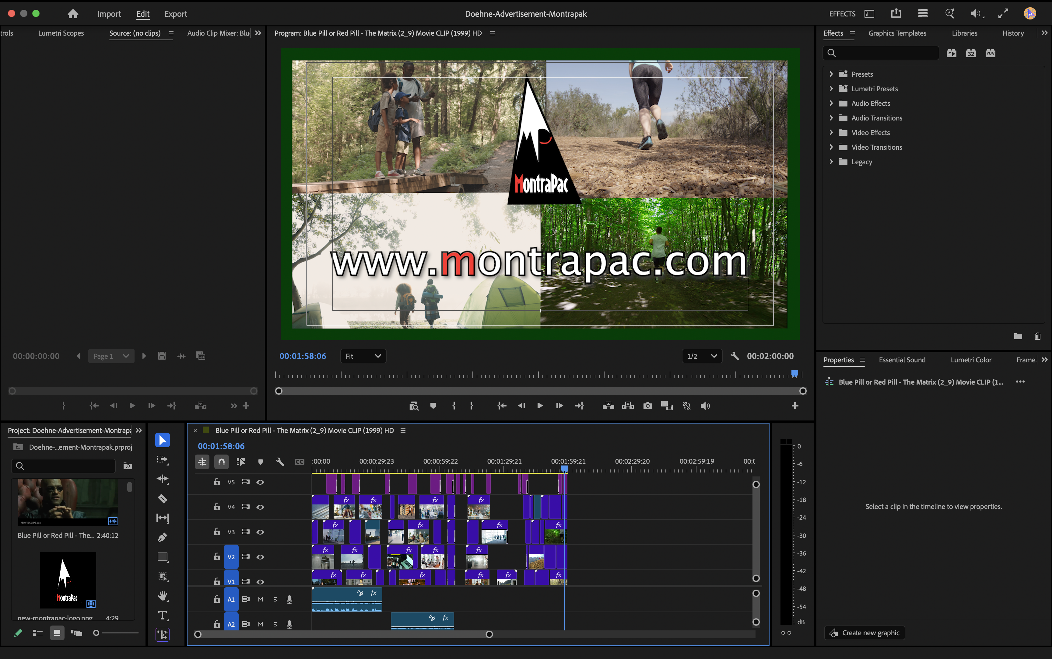The image size is (1052, 659).
Task: Click the timeline horizontal zoom scrollbar
Action: tap(344, 634)
